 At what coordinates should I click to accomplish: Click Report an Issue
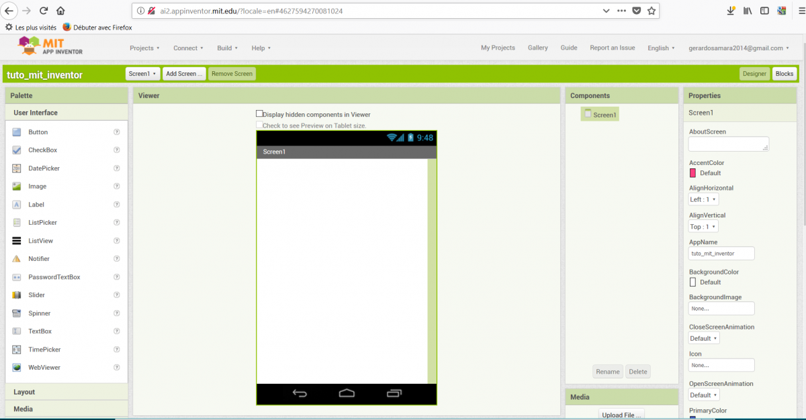613,48
